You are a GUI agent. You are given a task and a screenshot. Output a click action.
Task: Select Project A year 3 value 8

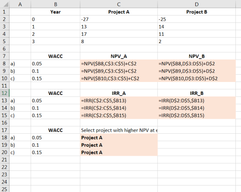point(119,41)
